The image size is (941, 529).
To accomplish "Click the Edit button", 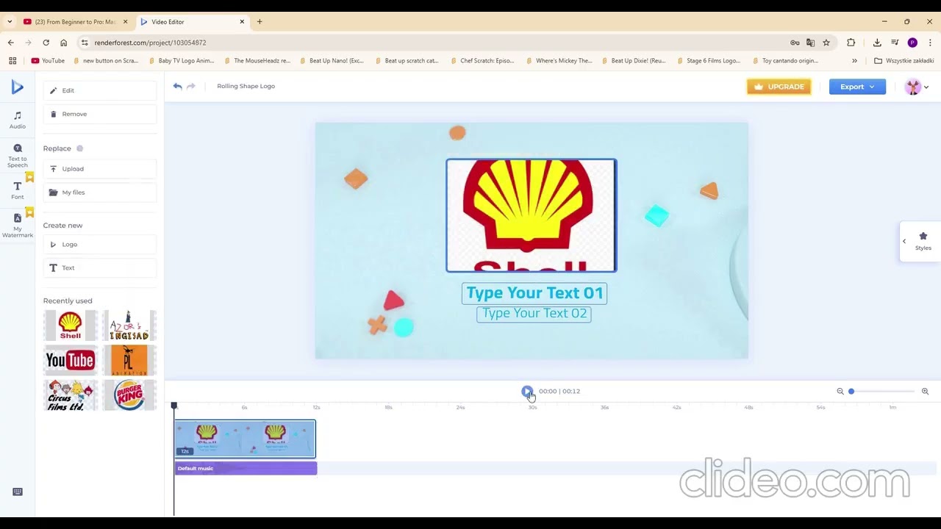I will [100, 90].
